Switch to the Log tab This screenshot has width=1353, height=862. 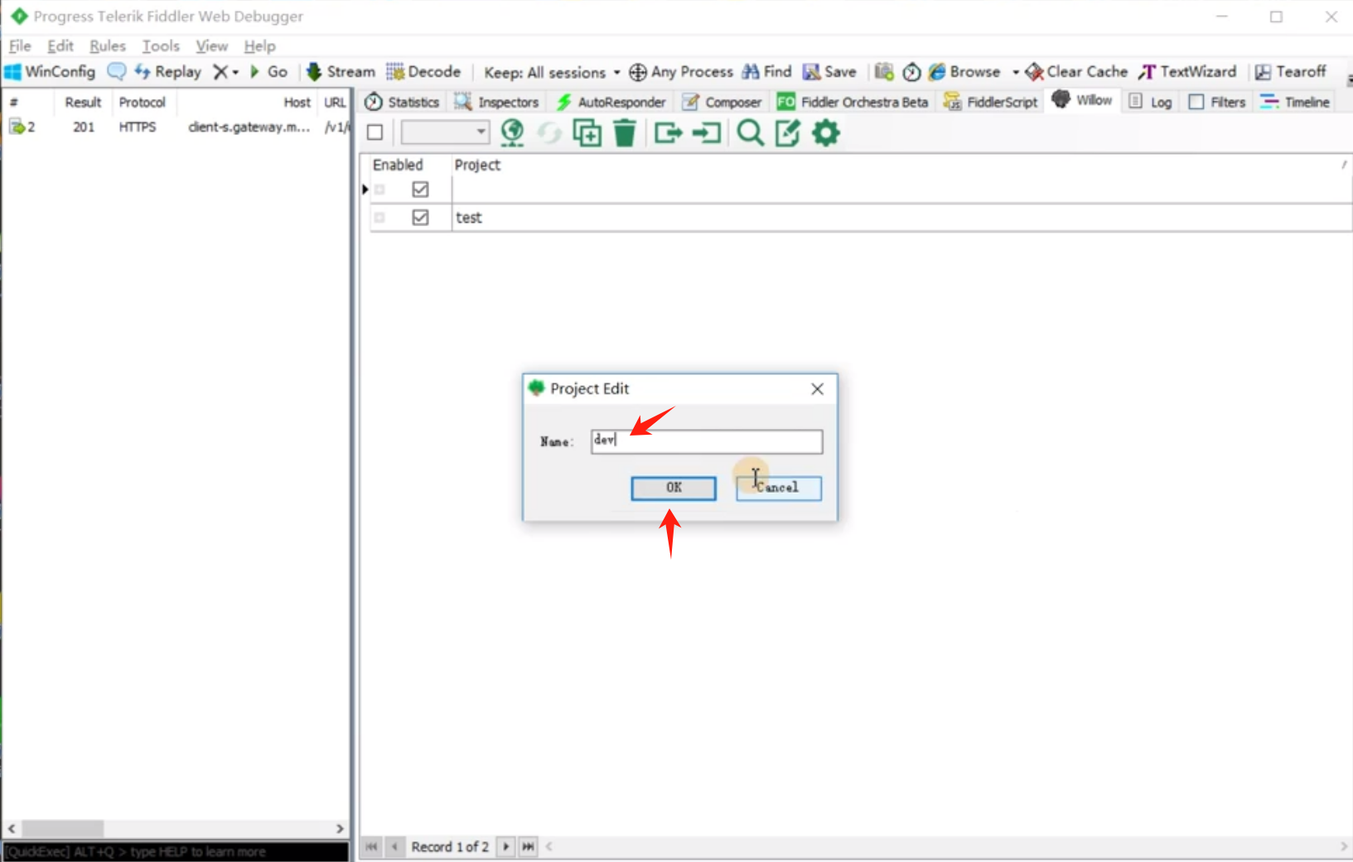1151,102
